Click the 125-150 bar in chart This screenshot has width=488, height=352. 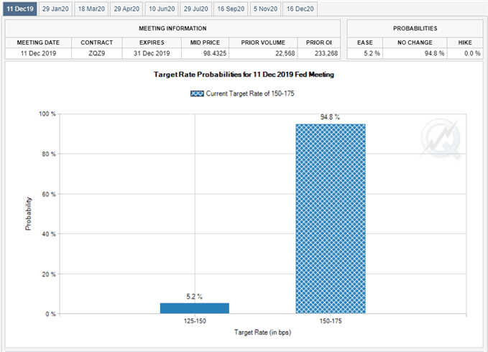click(x=195, y=308)
